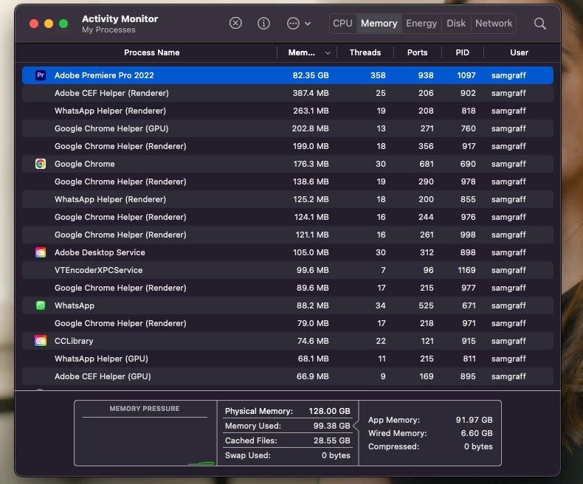Sort by Process Name column header
The width and height of the screenshot is (583, 484).
click(x=152, y=53)
